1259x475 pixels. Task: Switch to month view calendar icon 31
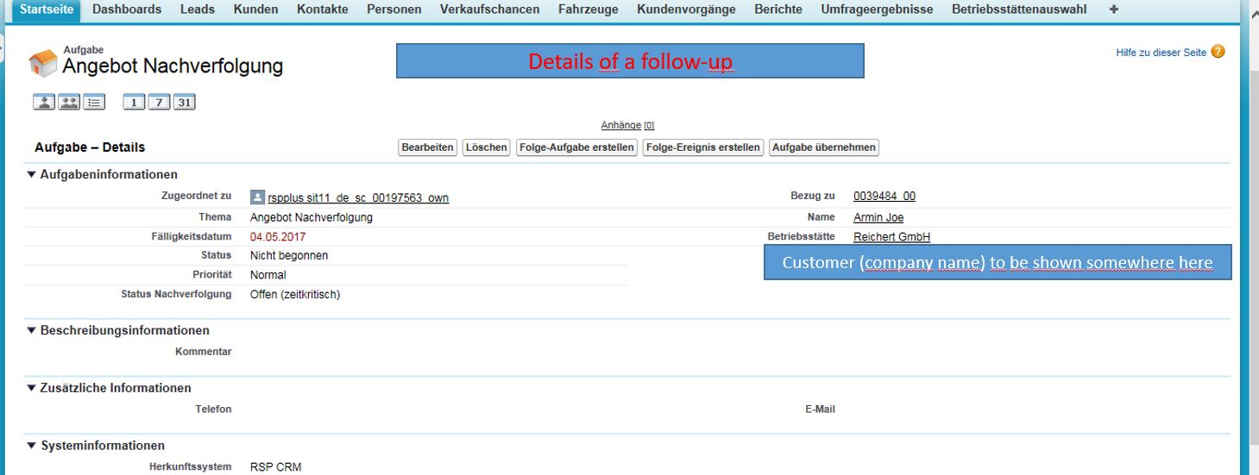coord(184,103)
